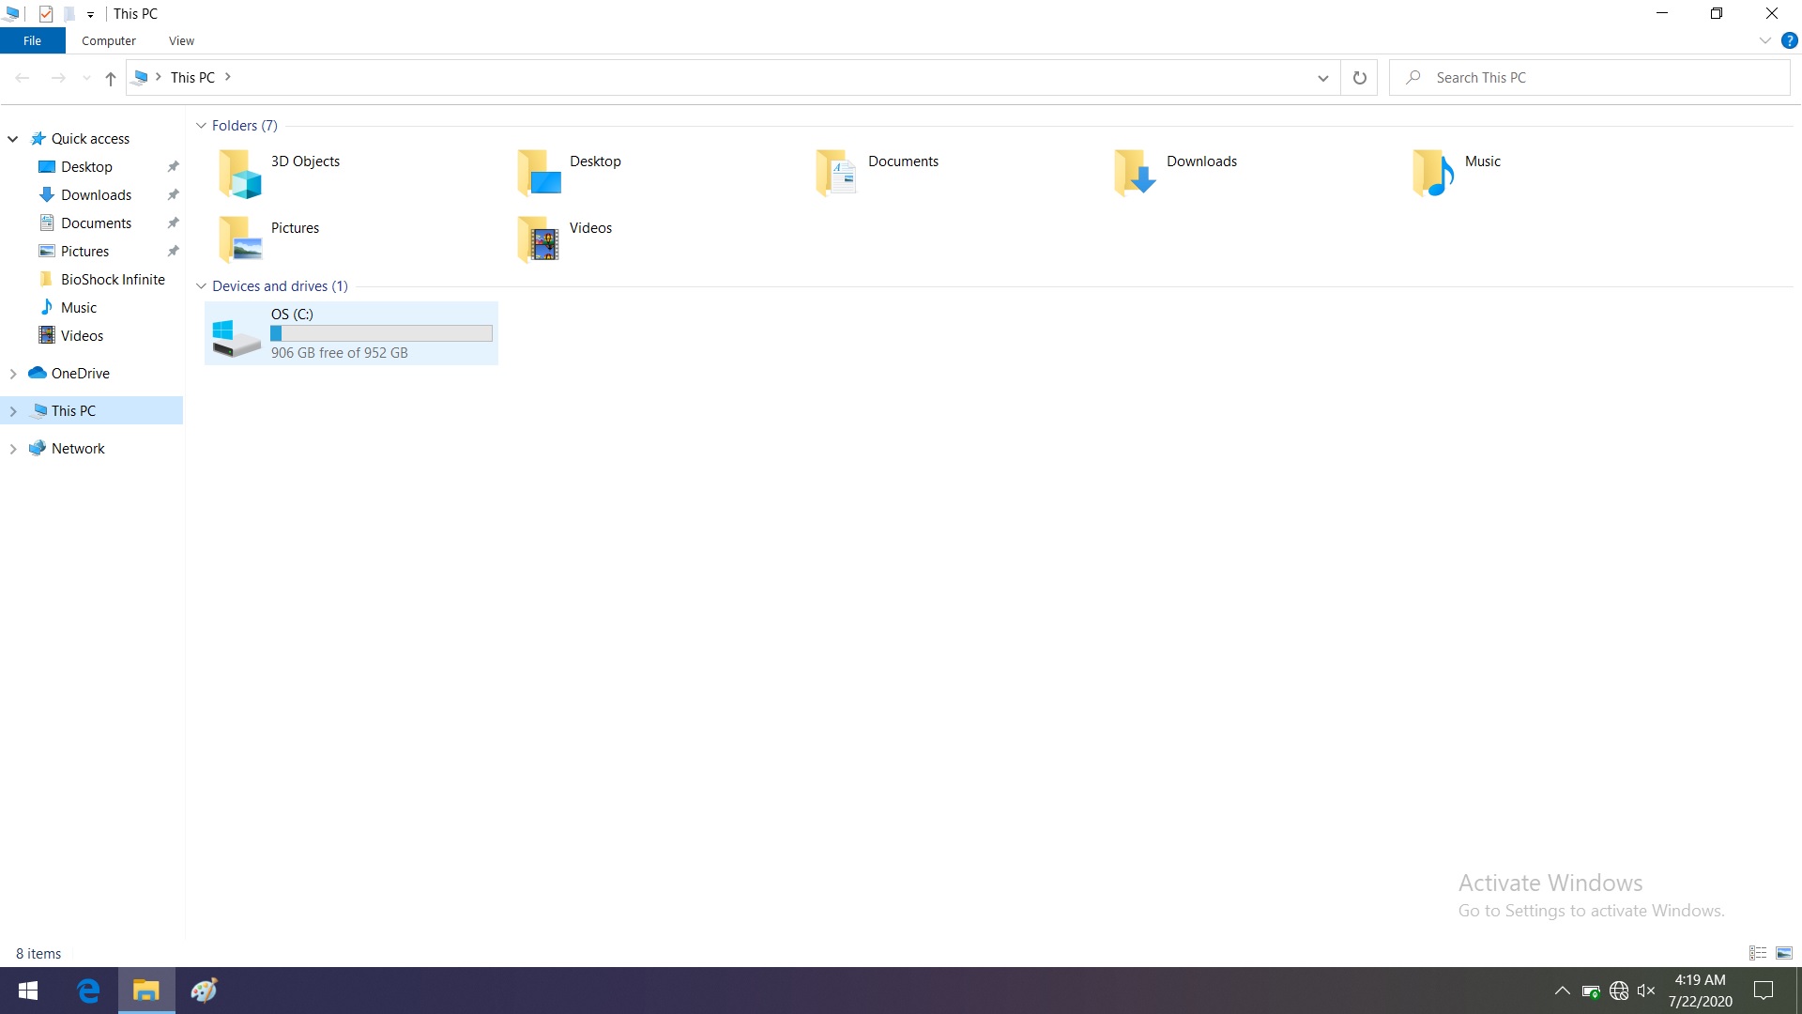Open the address bar history dropdown
Image resolution: width=1802 pixels, height=1014 pixels.
pos(1322,78)
